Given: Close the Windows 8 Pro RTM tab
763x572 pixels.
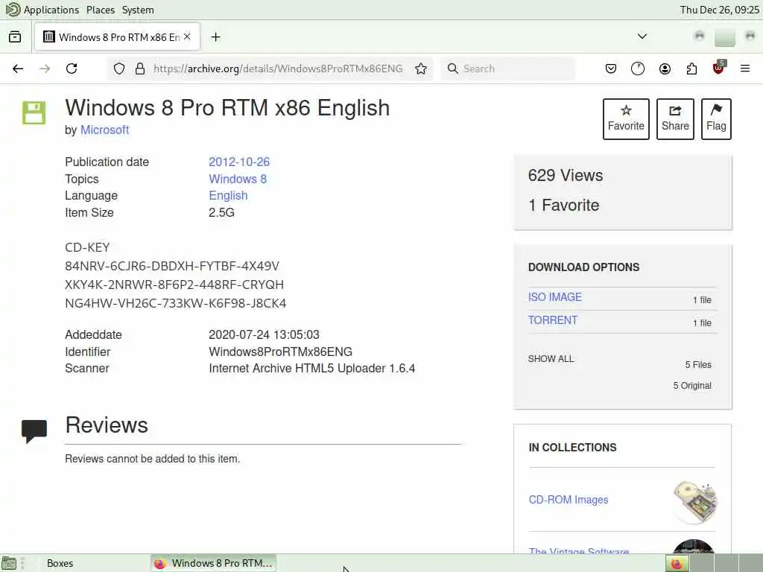Looking at the screenshot, I should [x=187, y=36].
